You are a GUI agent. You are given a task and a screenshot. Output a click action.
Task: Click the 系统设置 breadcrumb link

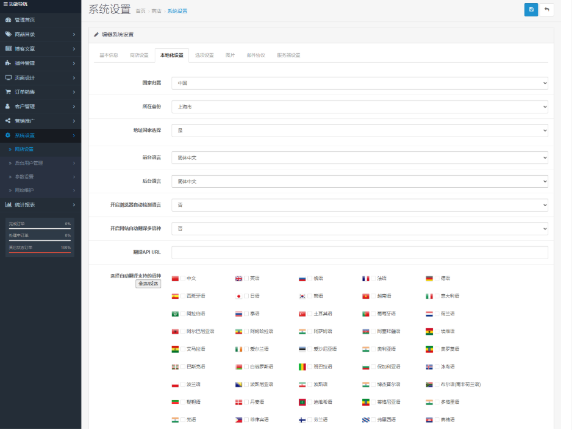(x=177, y=11)
